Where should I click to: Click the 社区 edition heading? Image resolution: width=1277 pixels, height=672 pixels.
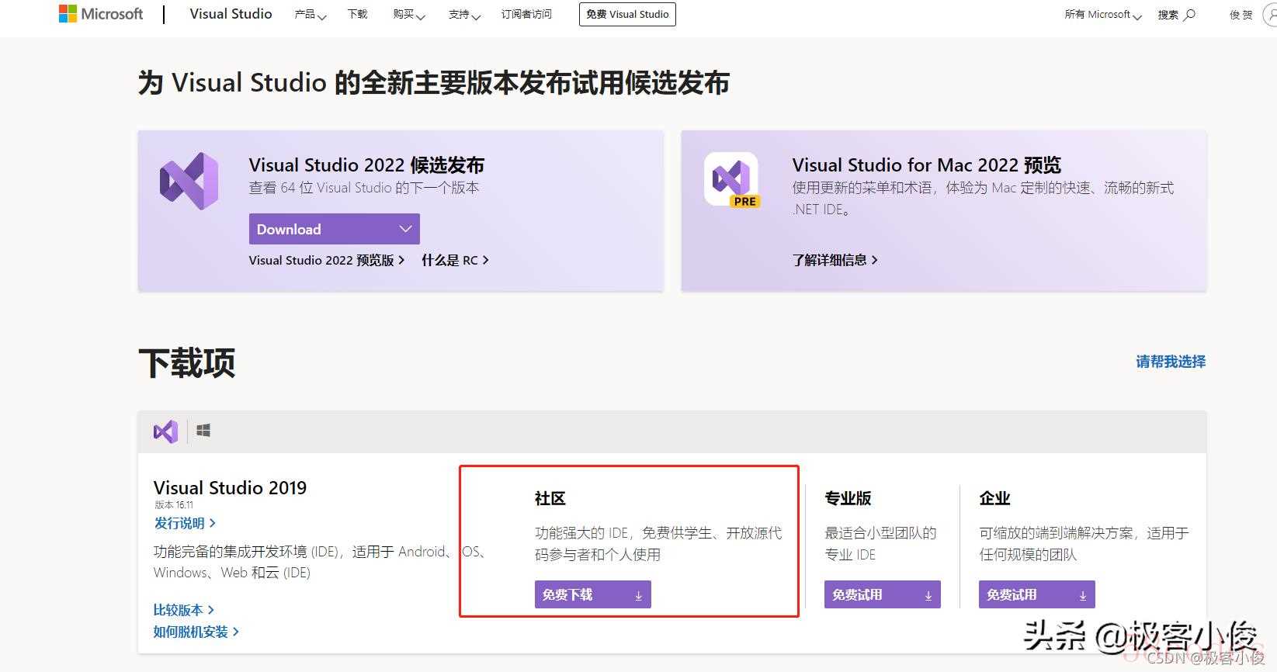tap(550, 498)
